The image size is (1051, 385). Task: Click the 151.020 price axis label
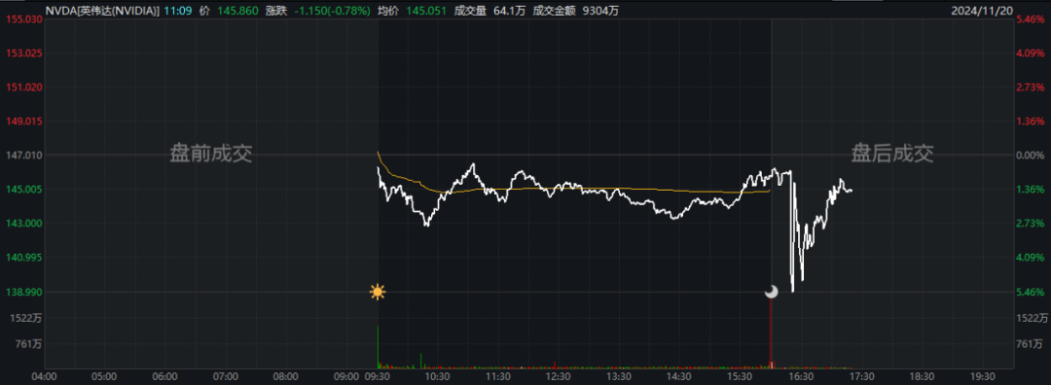tap(25, 87)
